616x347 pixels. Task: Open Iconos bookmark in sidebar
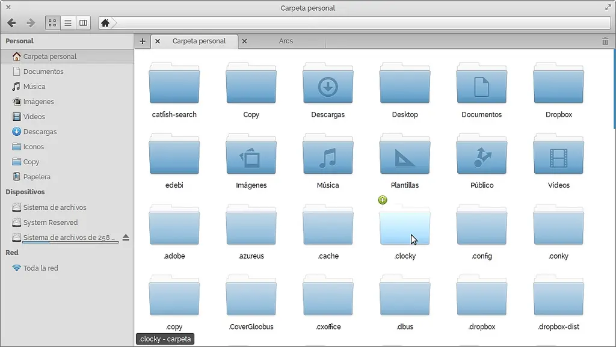click(x=67, y=147)
